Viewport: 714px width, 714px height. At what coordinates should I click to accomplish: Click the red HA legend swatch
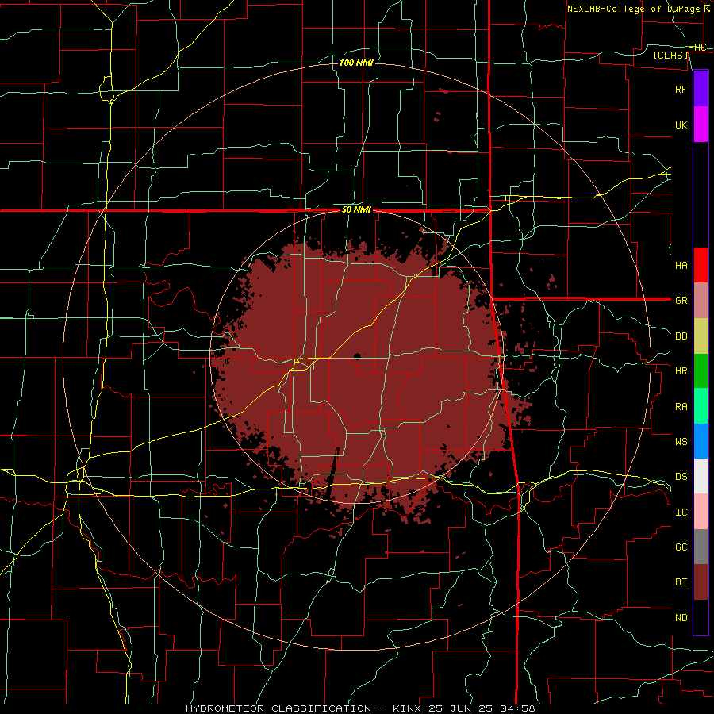point(701,265)
